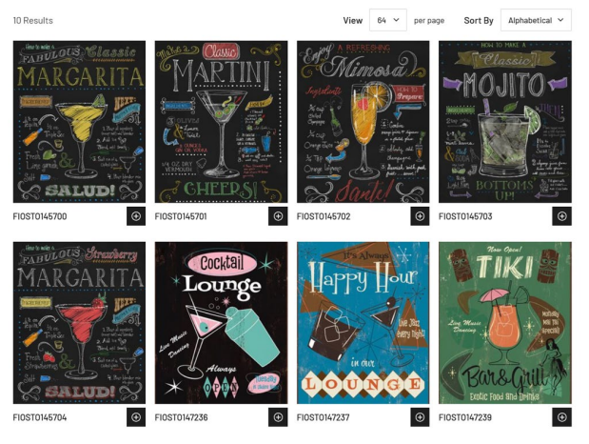Click plus icon next to FIOST0145700
This screenshot has height=444, width=589.
coord(136,216)
